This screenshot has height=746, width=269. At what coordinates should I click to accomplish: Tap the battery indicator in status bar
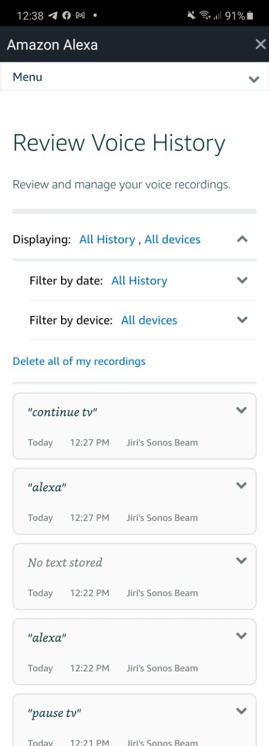[250, 16]
